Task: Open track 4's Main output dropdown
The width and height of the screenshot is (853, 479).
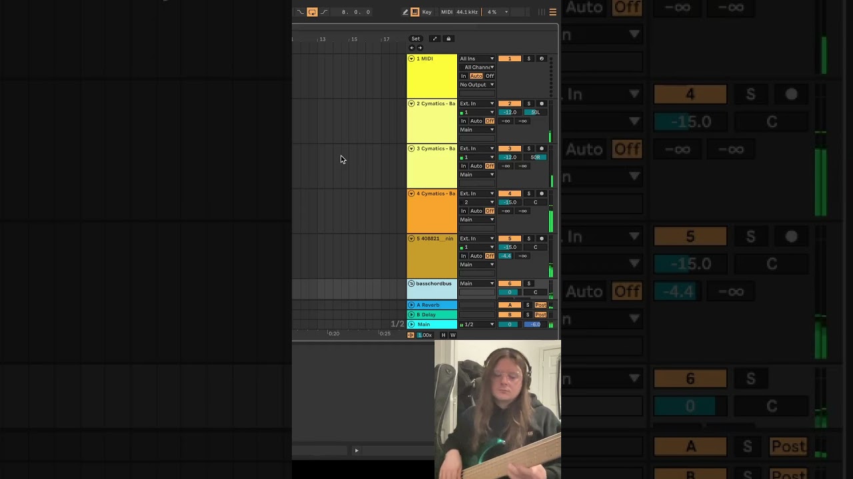Action: (x=477, y=220)
